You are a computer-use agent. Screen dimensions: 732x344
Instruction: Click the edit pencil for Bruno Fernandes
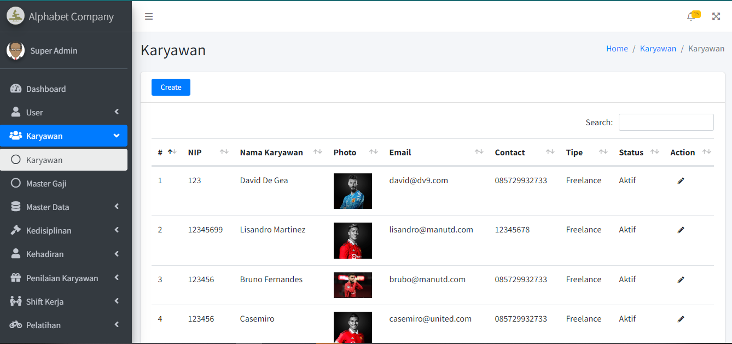tap(681, 279)
